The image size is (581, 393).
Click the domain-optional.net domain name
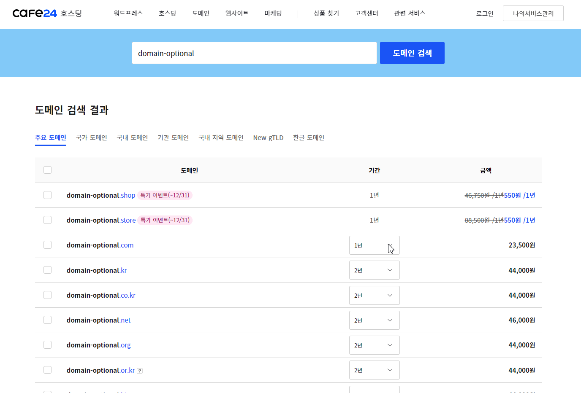tap(98, 320)
